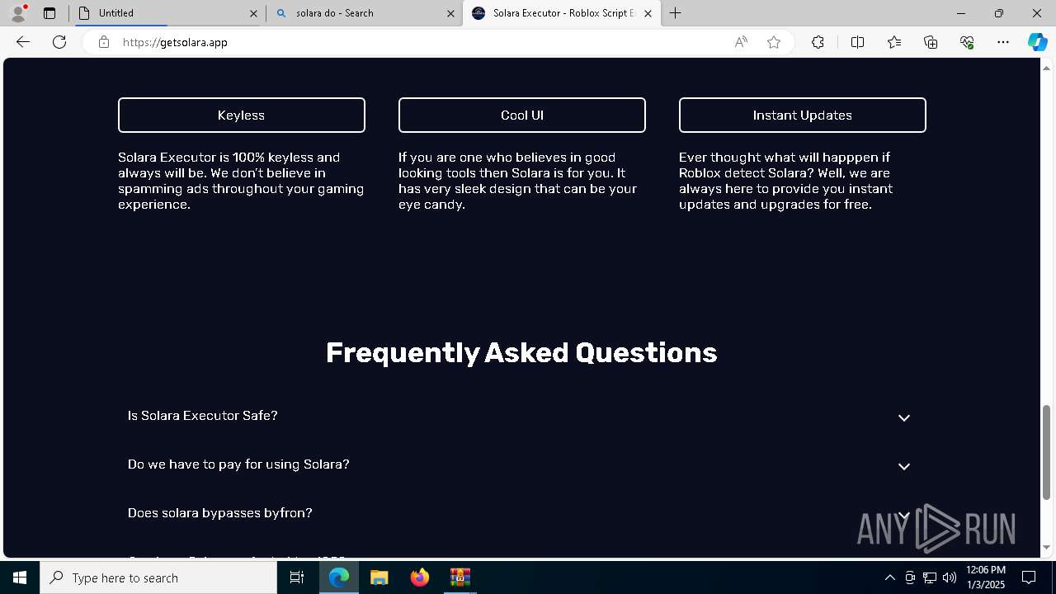
Task: View site information lock icon
Action: [x=104, y=42]
